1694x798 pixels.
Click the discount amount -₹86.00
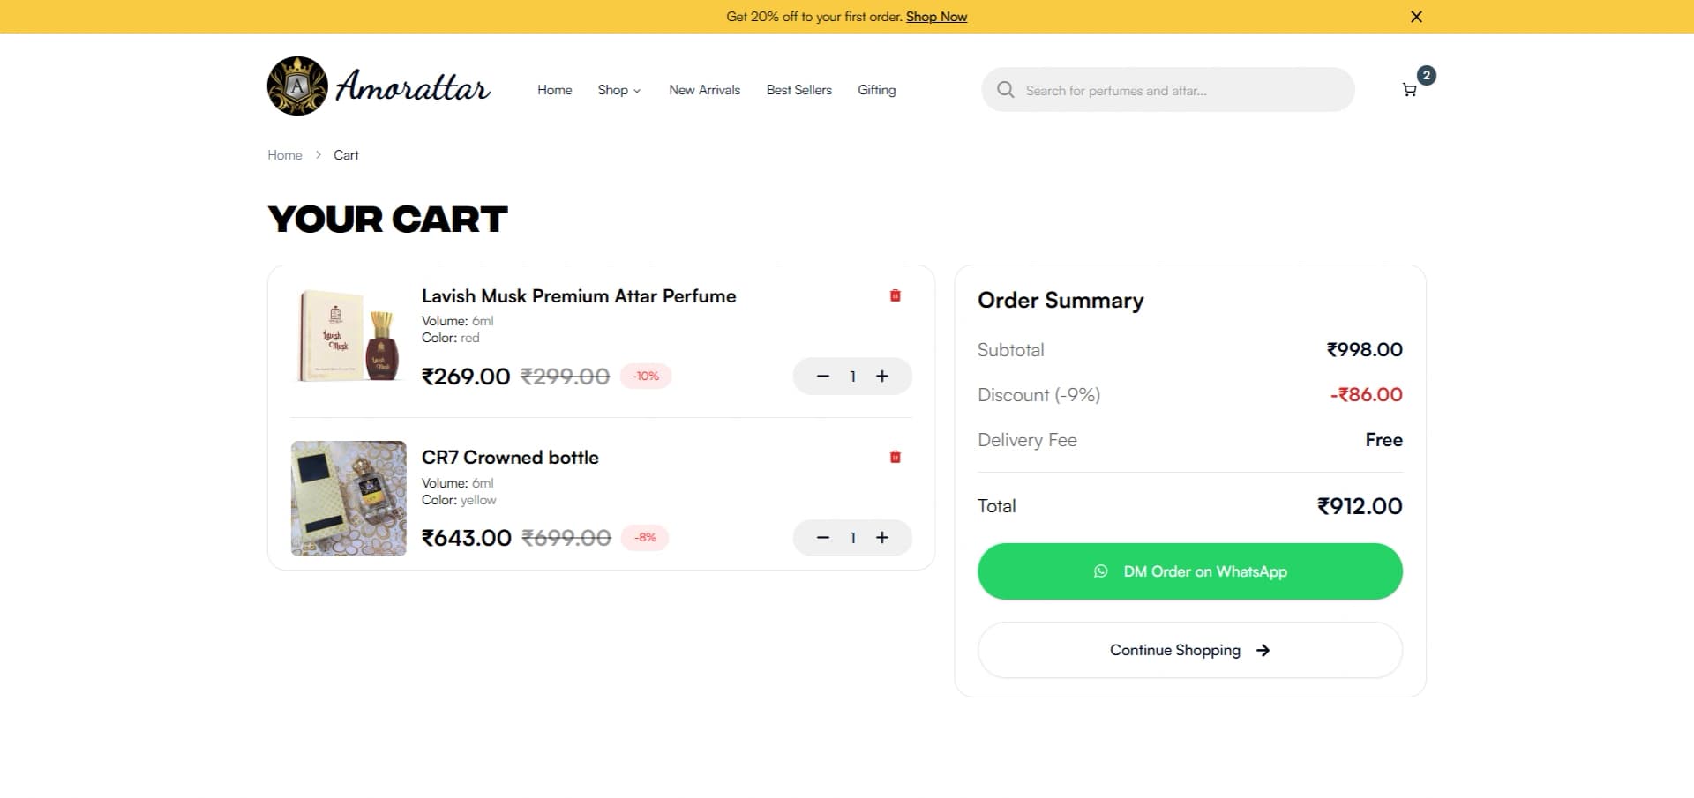click(1366, 395)
